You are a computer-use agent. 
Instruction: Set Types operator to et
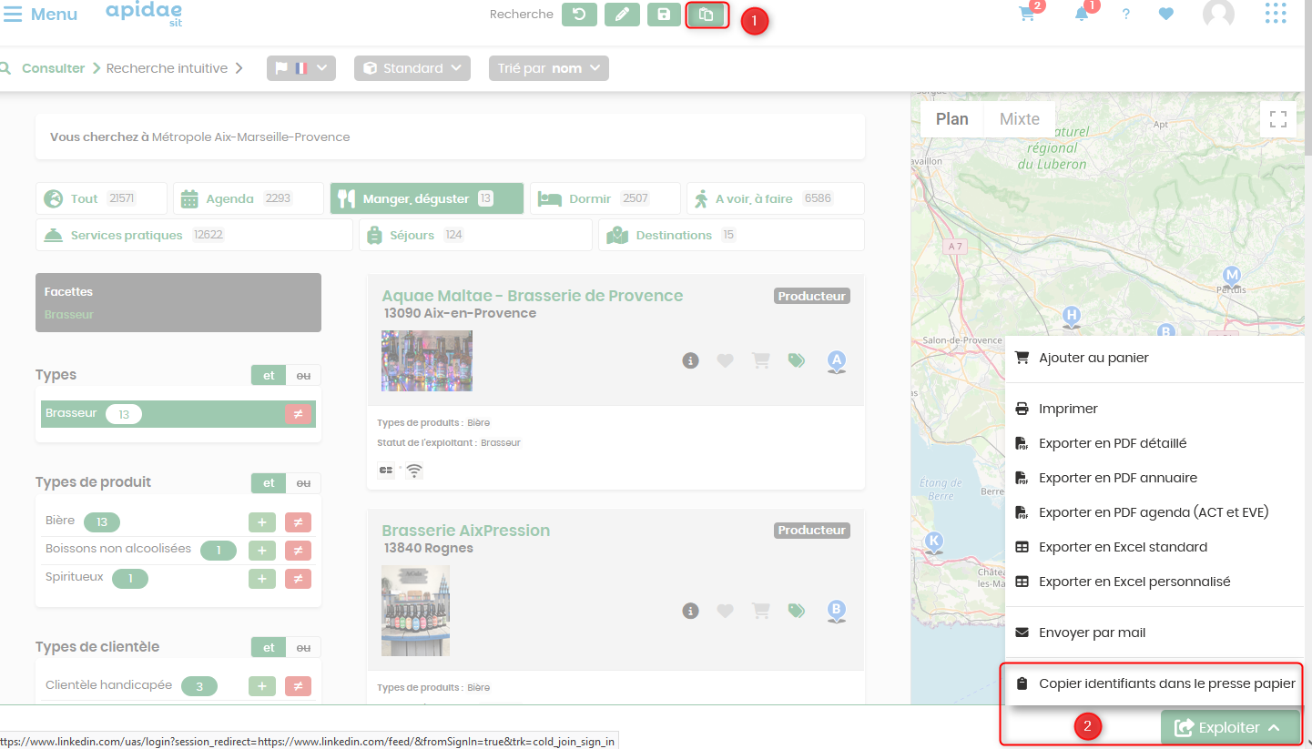pyautogui.click(x=269, y=375)
